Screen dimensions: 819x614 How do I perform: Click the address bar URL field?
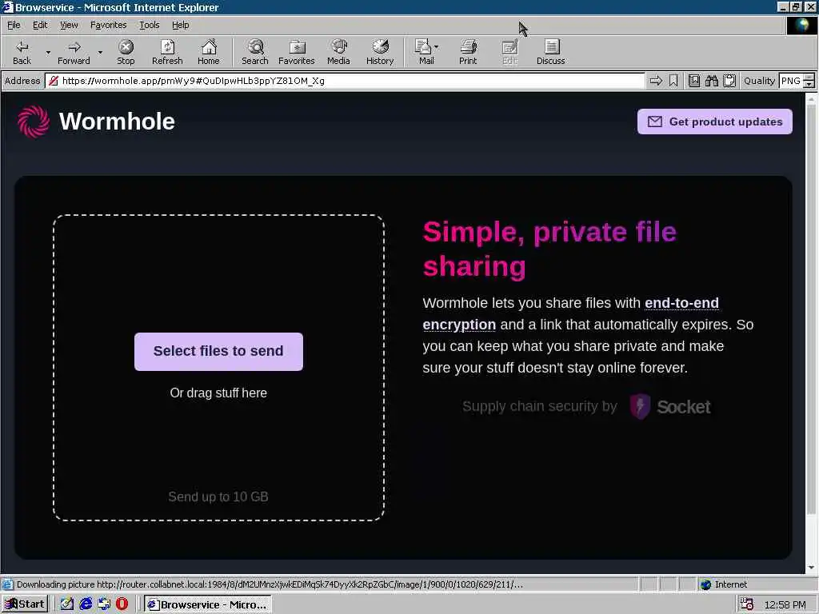tap(345, 81)
